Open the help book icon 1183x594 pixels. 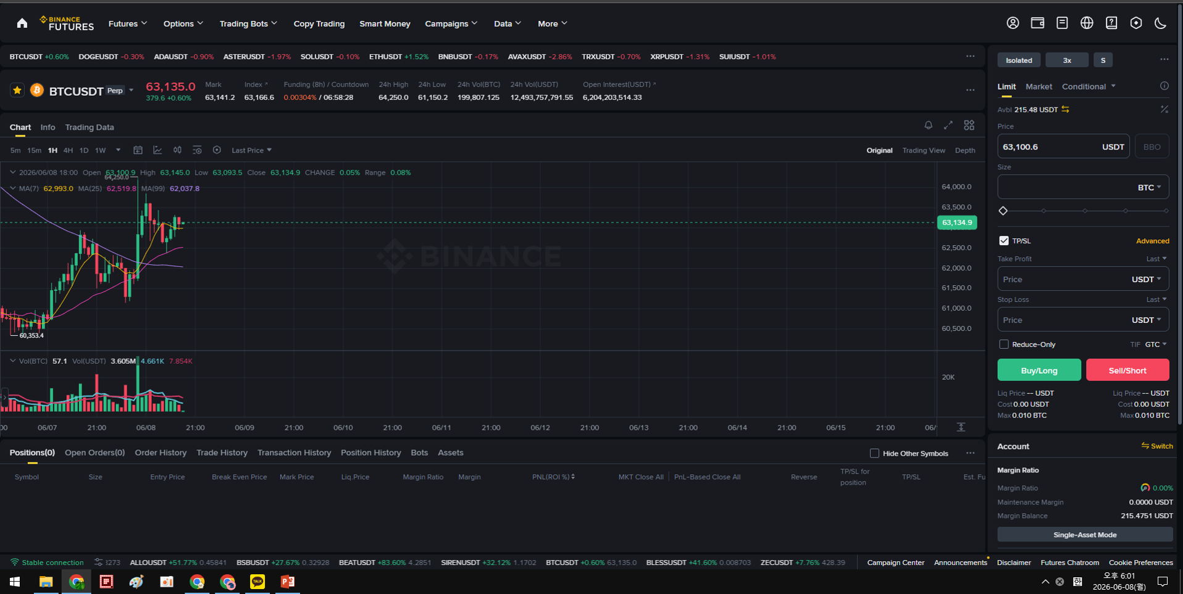click(x=1111, y=23)
